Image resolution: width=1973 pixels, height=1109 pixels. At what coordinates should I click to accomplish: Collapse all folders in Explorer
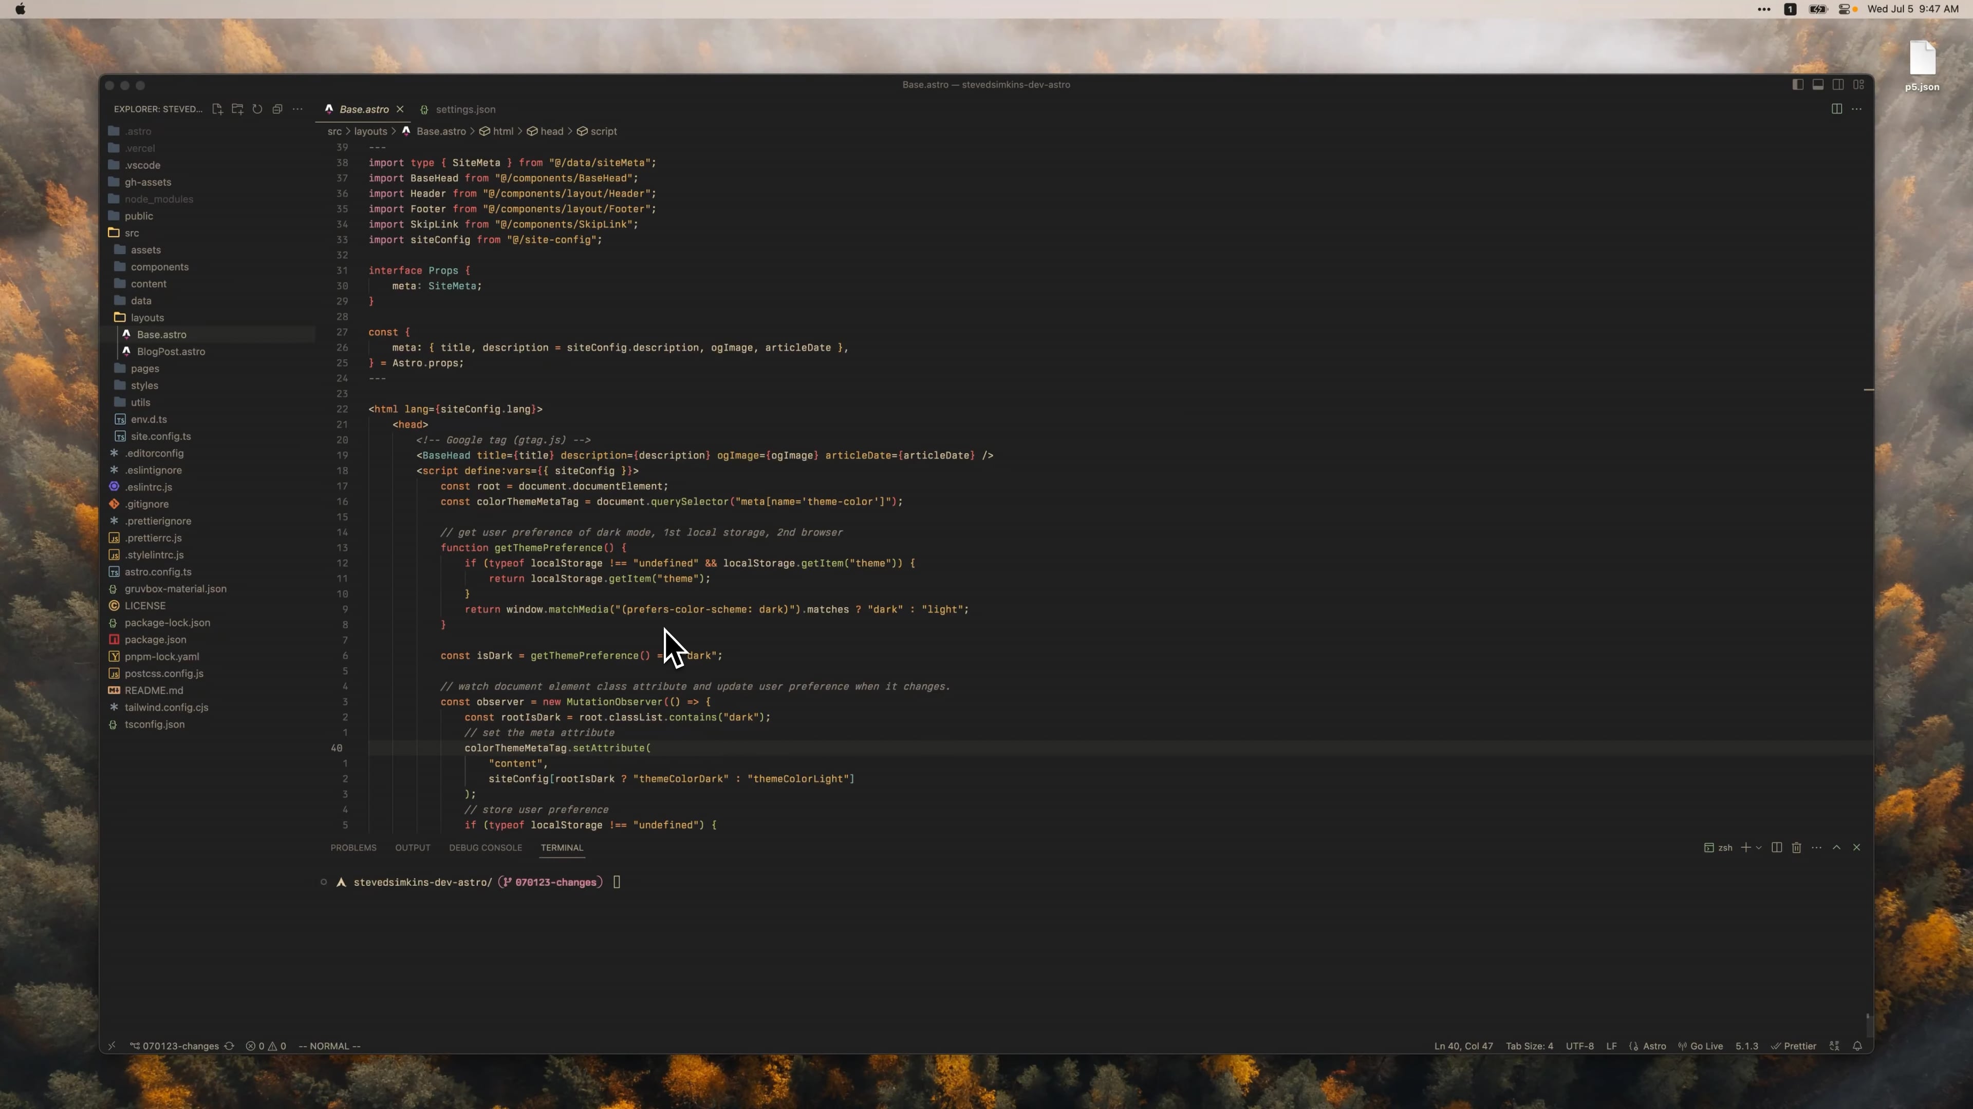pyautogui.click(x=277, y=109)
